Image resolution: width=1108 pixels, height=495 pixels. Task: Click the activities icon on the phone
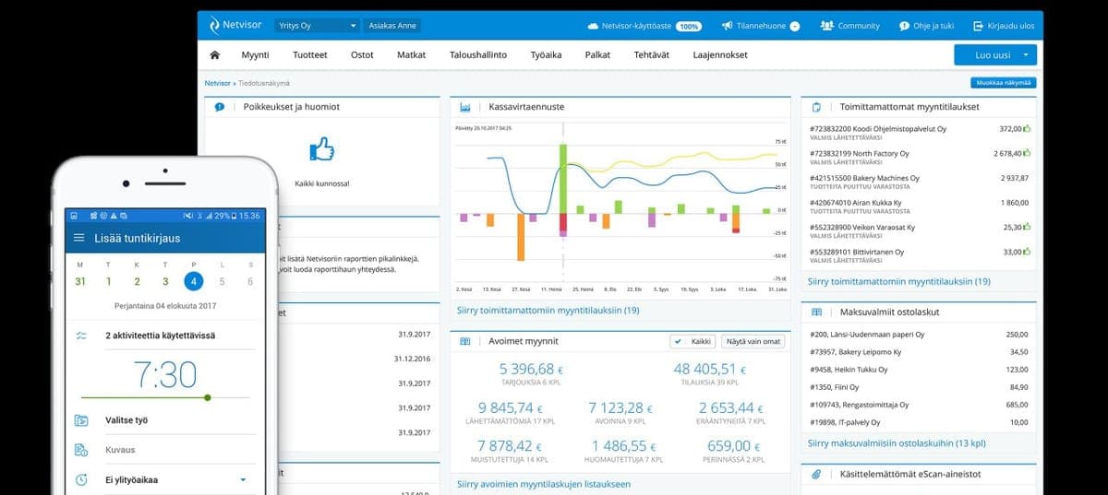pyautogui.click(x=81, y=336)
